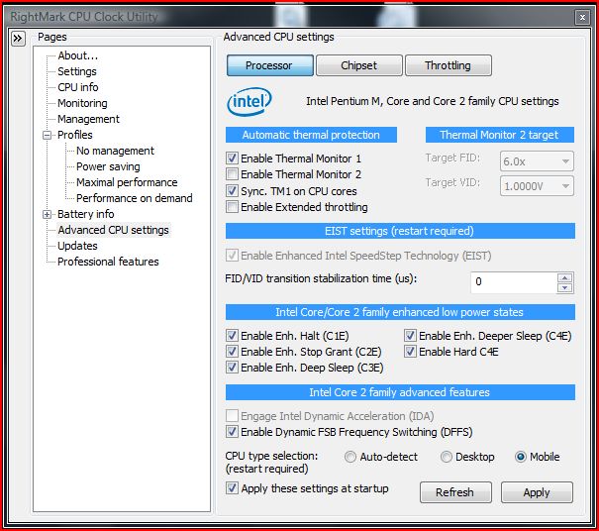Open the Professional features page
The width and height of the screenshot is (599, 531).
tap(108, 262)
